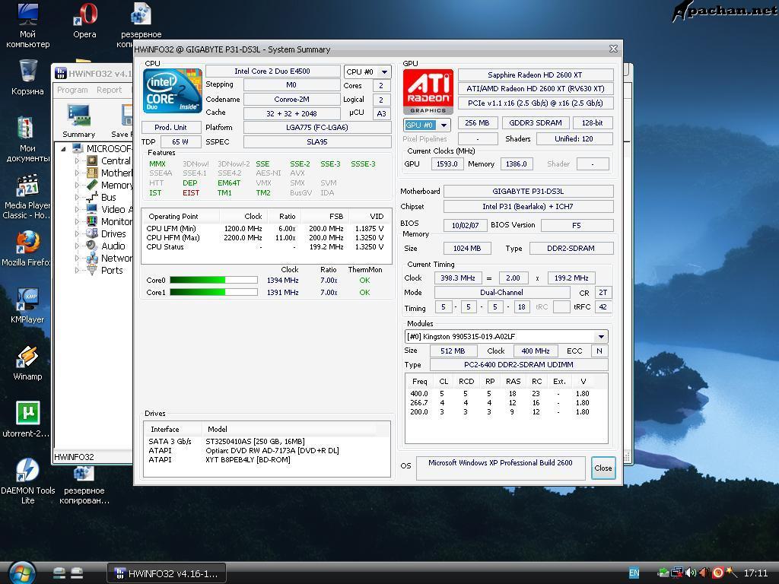
Task: Select the Optiarc DVD RW AD-7173A row
Action: (x=267, y=450)
